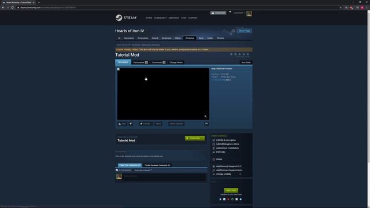Switch to the Screenshots hub tab
370x208 pixels.
pos(143,38)
